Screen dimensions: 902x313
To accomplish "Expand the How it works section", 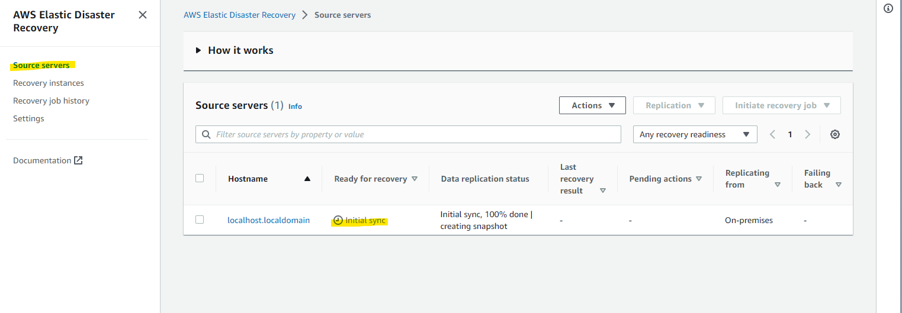I will [x=199, y=50].
